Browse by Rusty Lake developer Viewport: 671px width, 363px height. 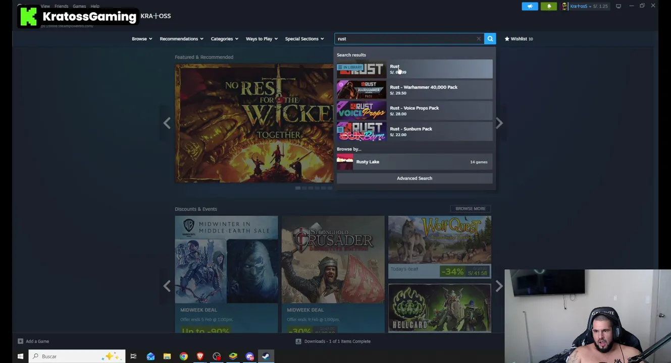click(415, 162)
